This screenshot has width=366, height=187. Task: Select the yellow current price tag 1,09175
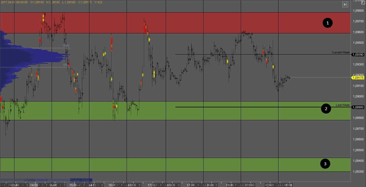(358, 78)
